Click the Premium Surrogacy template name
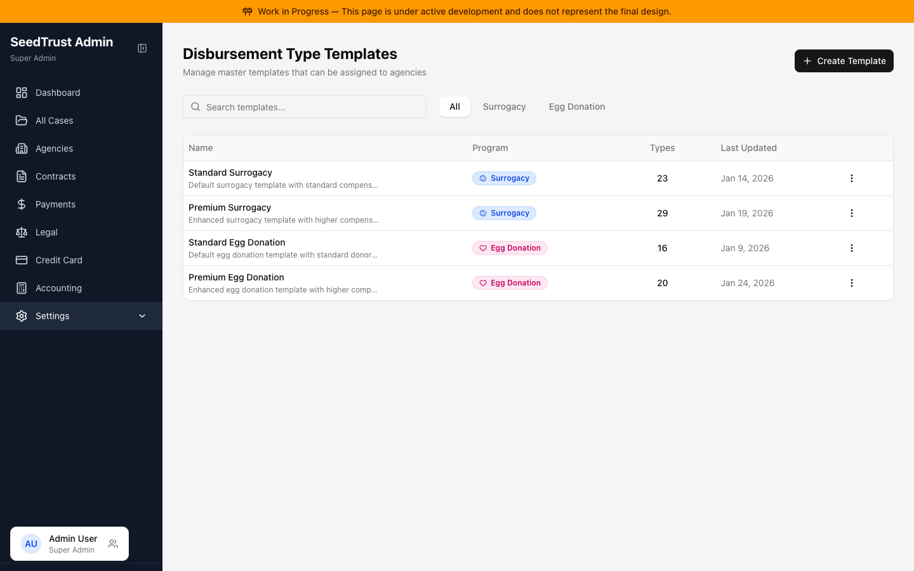914x571 pixels. tap(230, 207)
